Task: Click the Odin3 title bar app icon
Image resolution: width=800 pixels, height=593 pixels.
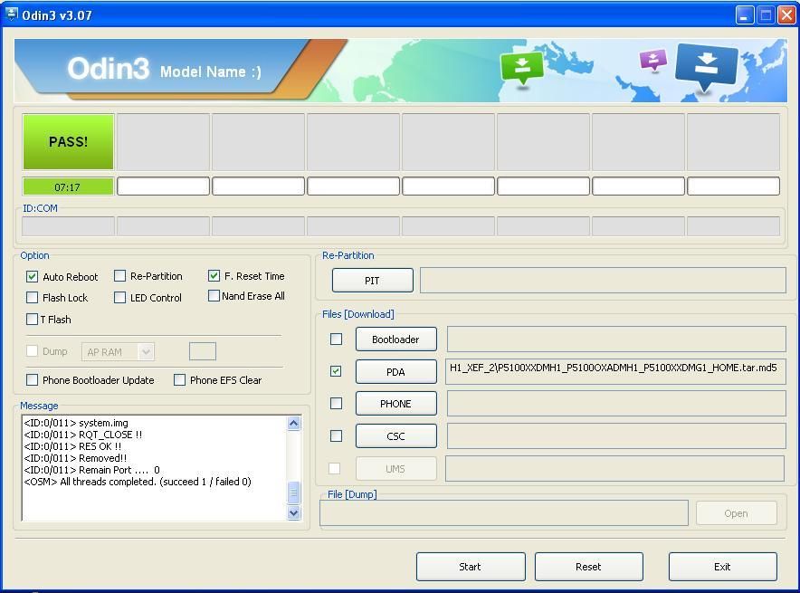Action: pos(12,14)
